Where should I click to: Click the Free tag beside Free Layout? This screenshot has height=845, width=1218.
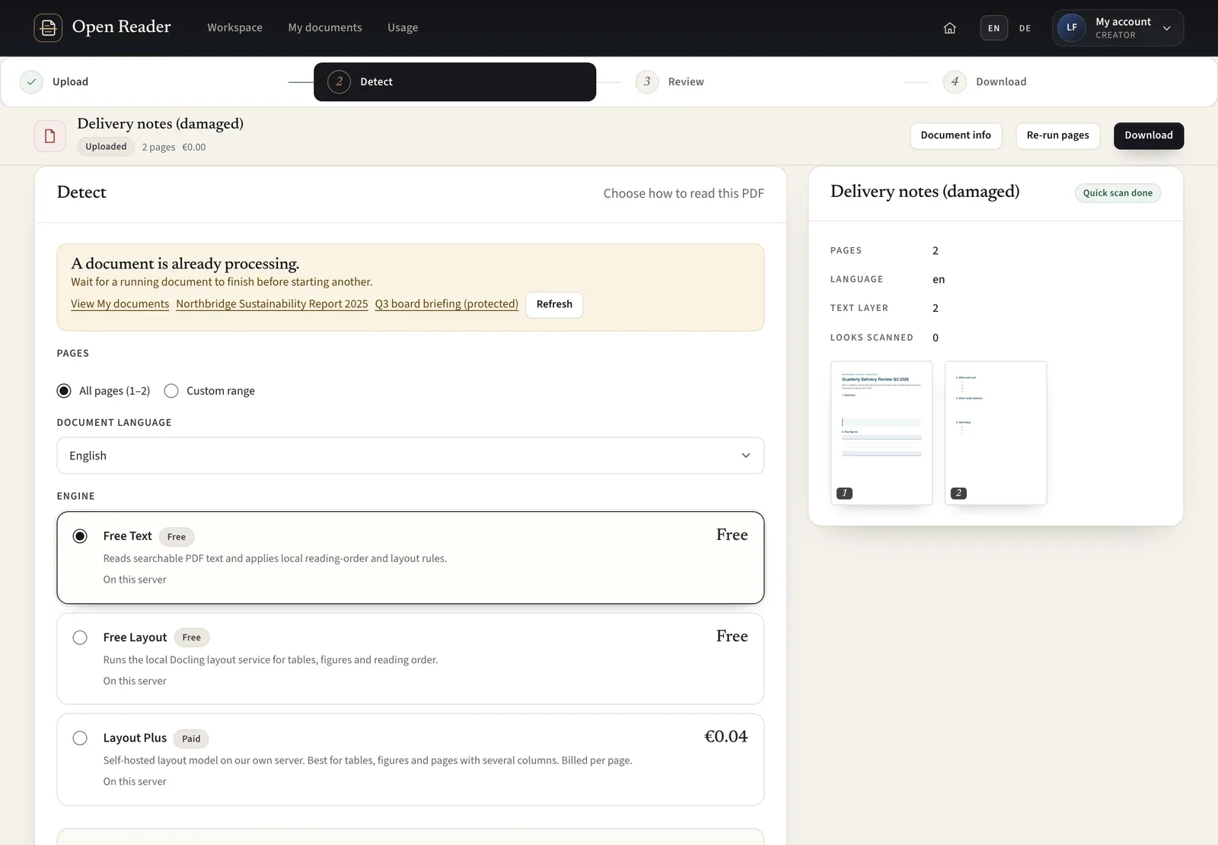[192, 637]
